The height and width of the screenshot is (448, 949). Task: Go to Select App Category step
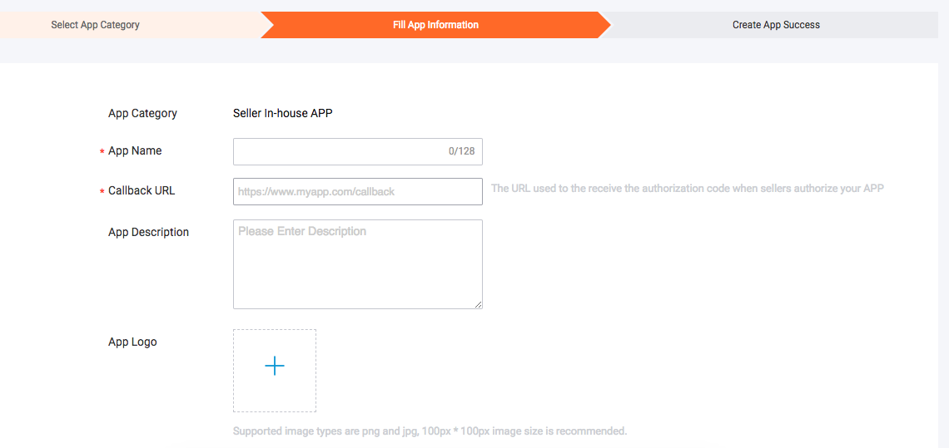95,25
